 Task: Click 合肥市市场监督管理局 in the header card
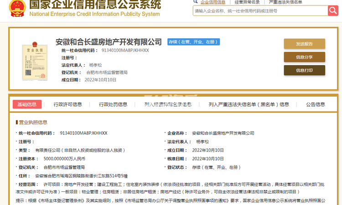tap(107, 72)
